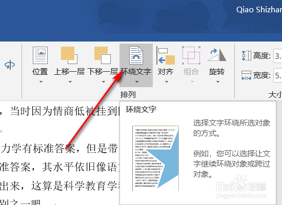This screenshot has height=205, width=282.
Task: Click the 上移一层 button label
Action: click(x=69, y=72)
